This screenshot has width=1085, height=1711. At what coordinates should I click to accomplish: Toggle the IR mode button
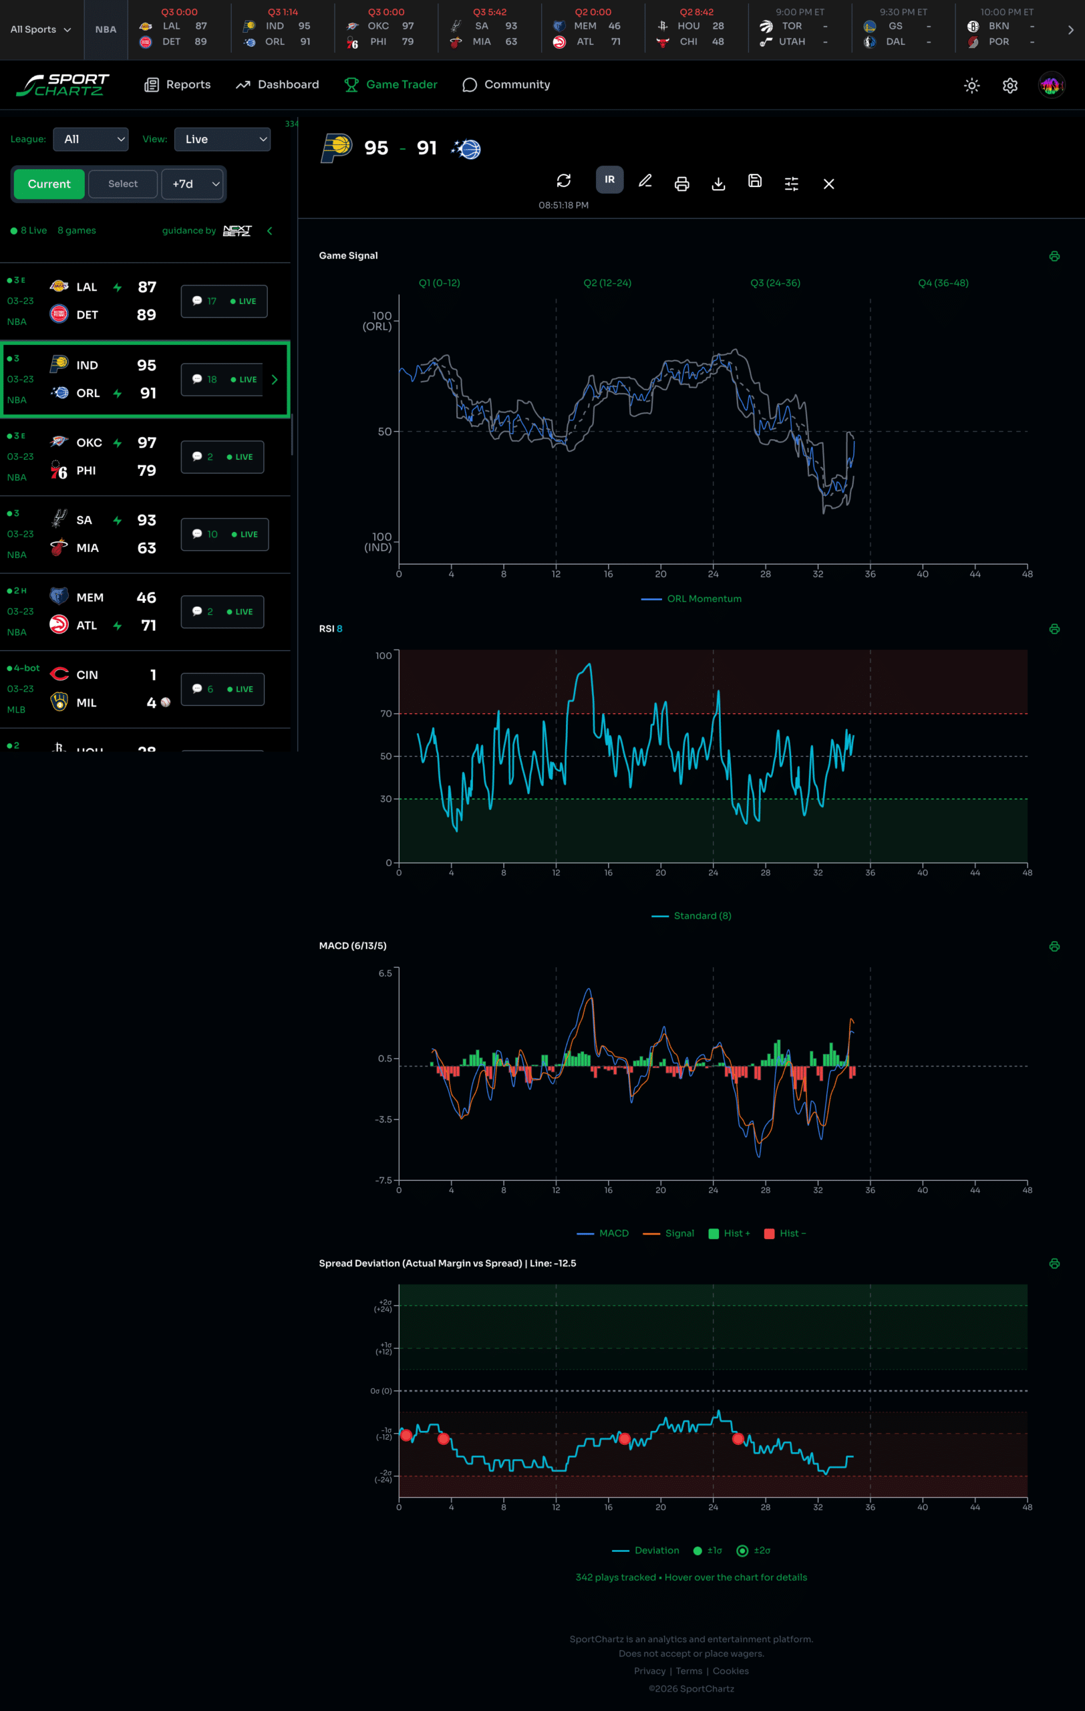[609, 180]
